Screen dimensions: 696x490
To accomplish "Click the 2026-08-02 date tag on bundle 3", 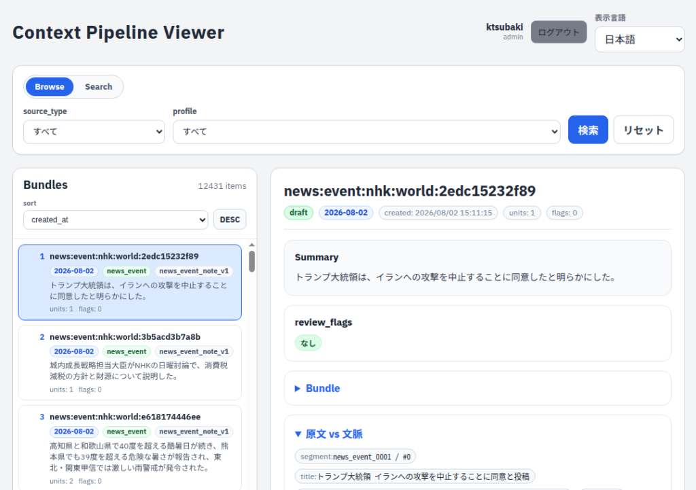I will (74, 432).
